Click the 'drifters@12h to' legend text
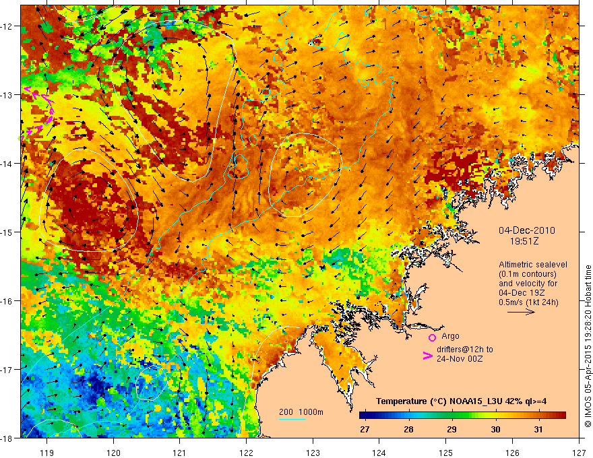Image resolution: width=593 pixels, height=458 pixels. coord(465,350)
